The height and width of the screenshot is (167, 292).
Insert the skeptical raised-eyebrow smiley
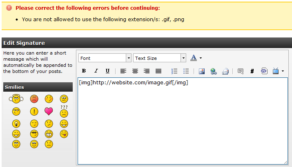pos(49,124)
